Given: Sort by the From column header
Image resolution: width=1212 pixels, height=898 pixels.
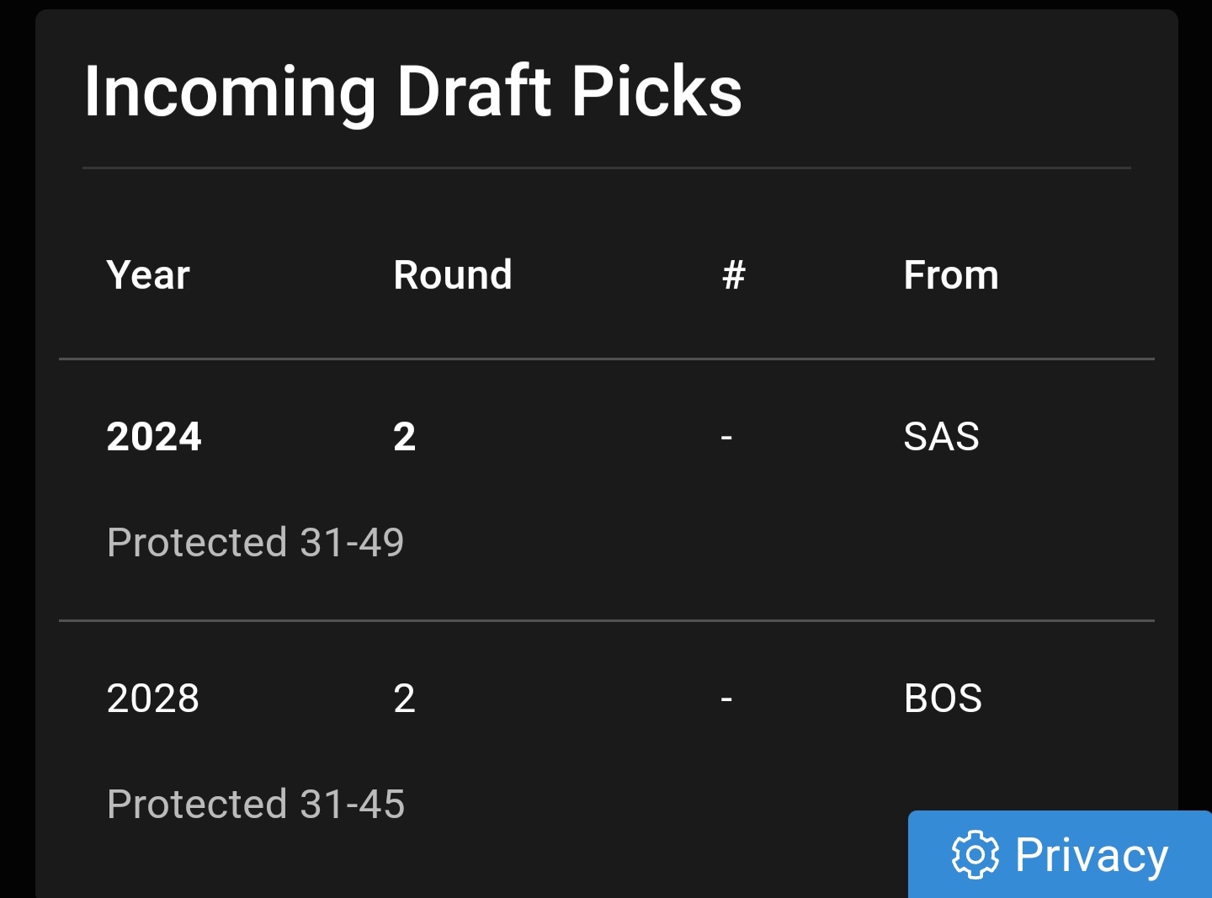Looking at the screenshot, I should tap(950, 275).
